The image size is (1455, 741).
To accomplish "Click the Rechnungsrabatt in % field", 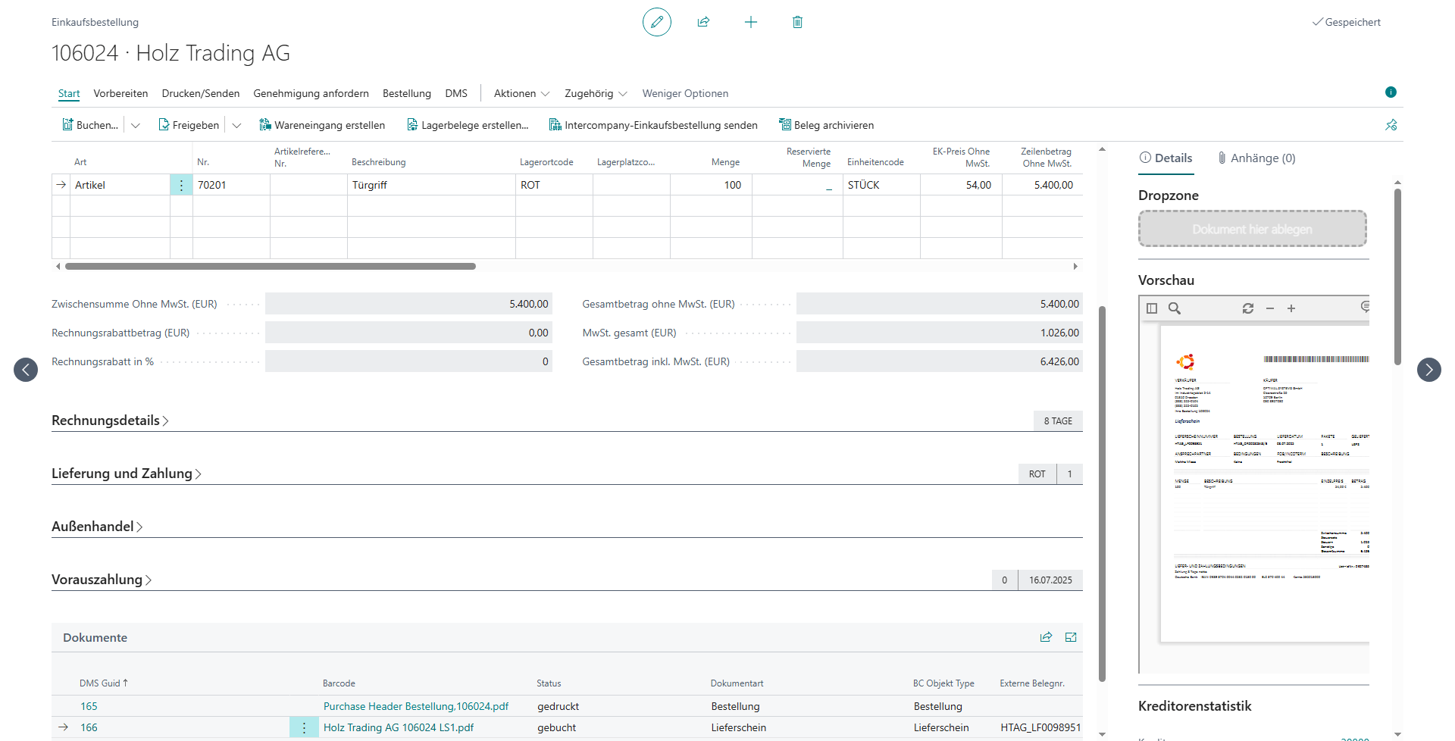I will [408, 361].
